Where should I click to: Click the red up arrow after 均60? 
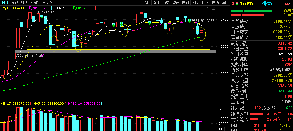(96, 8)
